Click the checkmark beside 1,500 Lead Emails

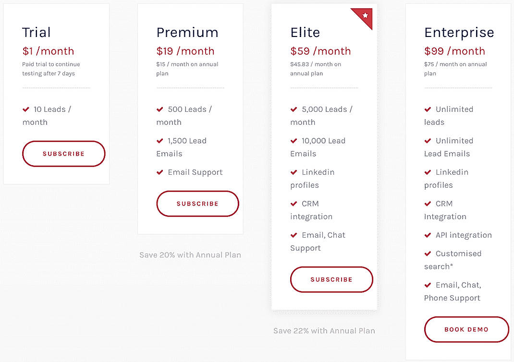[160, 141]
